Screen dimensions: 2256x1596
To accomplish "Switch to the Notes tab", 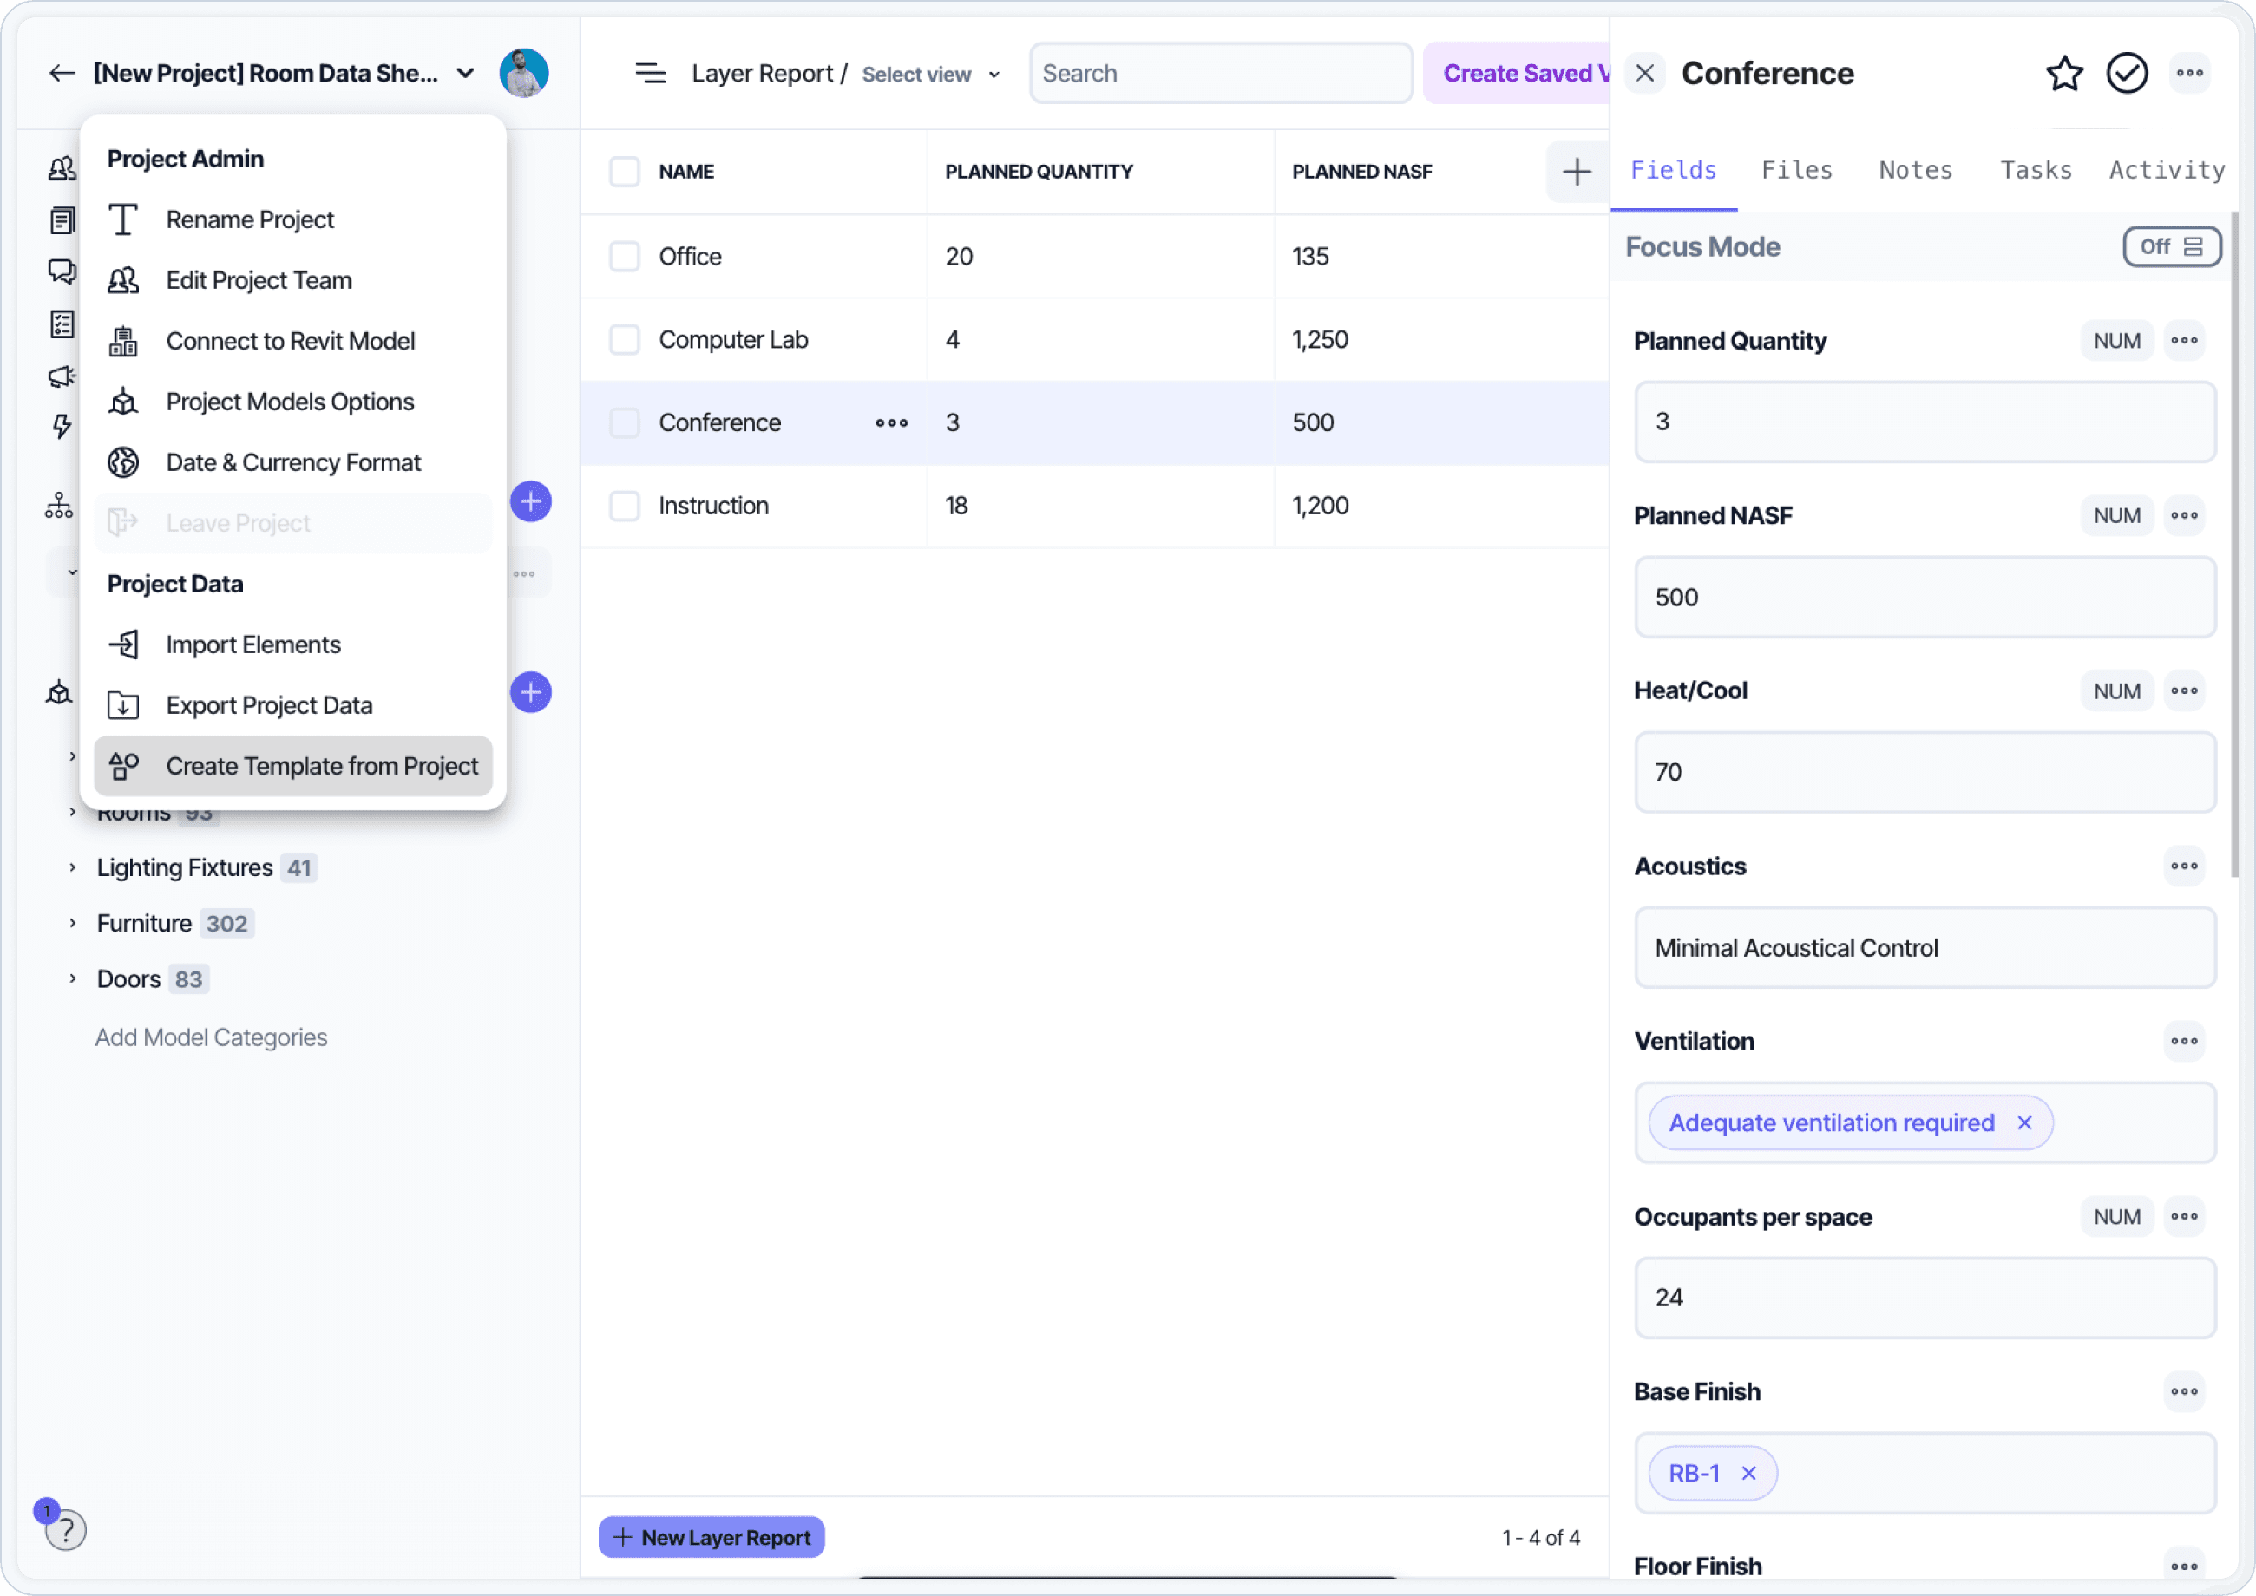I will click(1915, 170).
